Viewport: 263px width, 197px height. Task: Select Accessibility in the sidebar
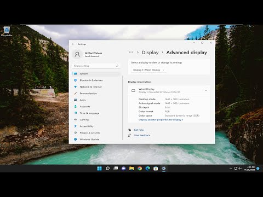pyautogui.click(x=96, y=126)
